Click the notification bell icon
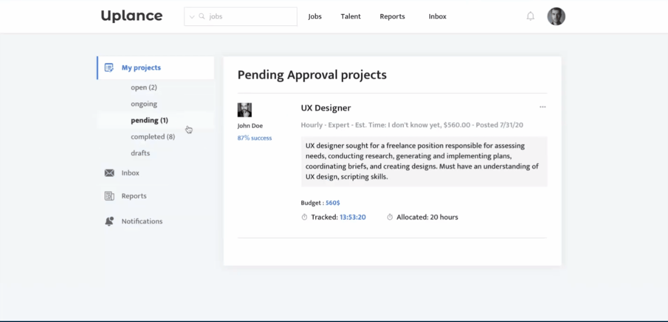The height and width of the screenshot is (322, 668). (530, 16)
